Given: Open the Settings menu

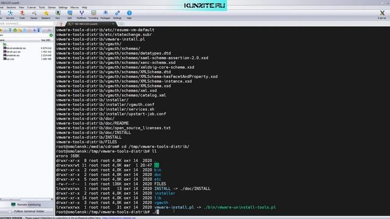Looking at the screenshot, I should pyautogui.click(x=63, y=7).
